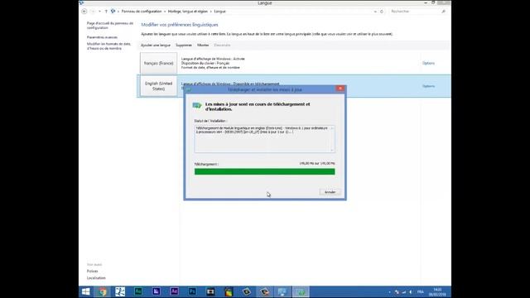Expand the address bar history dropdown
The width and height of the screenshot is (530, 298).
(375, 12)
